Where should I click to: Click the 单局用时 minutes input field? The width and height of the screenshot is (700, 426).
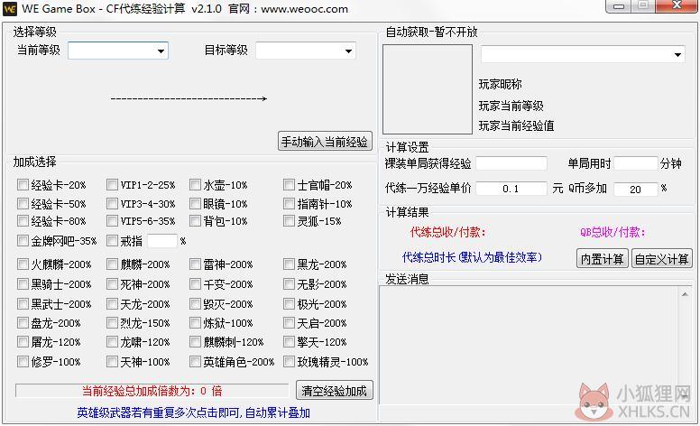point(636,163)
